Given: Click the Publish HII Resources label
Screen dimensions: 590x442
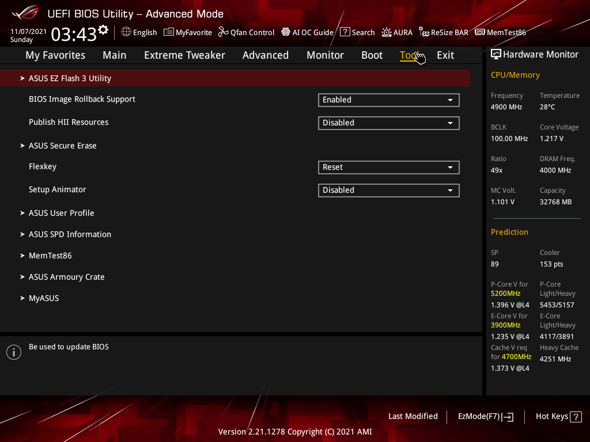Looking at the screenshot, I should pos(69,122).
